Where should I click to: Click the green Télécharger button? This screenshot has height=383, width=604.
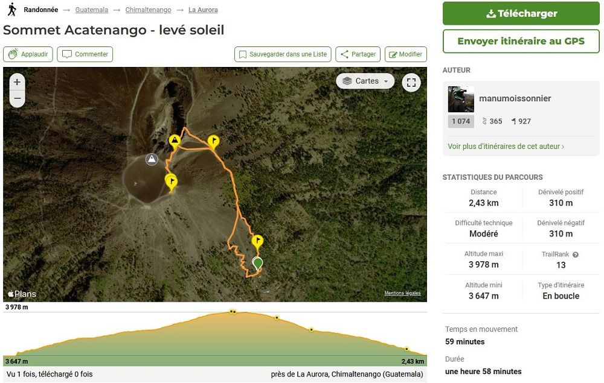[521, 13]
